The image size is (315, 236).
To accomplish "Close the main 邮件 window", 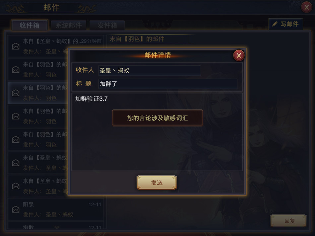I will [x=307, y=7].
